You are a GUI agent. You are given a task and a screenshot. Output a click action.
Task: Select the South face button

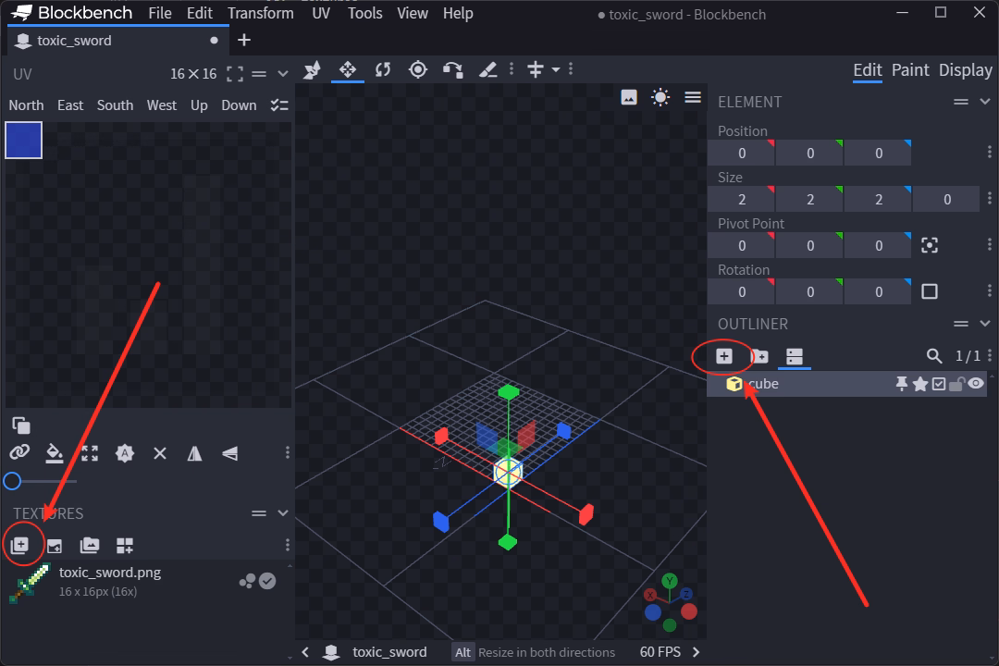[x=115, y=105]
